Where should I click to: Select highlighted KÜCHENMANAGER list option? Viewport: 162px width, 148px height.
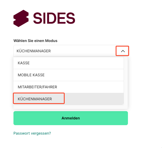coord(69,99)
